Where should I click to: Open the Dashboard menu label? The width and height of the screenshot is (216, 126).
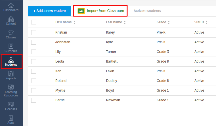(x=11, y=10)
